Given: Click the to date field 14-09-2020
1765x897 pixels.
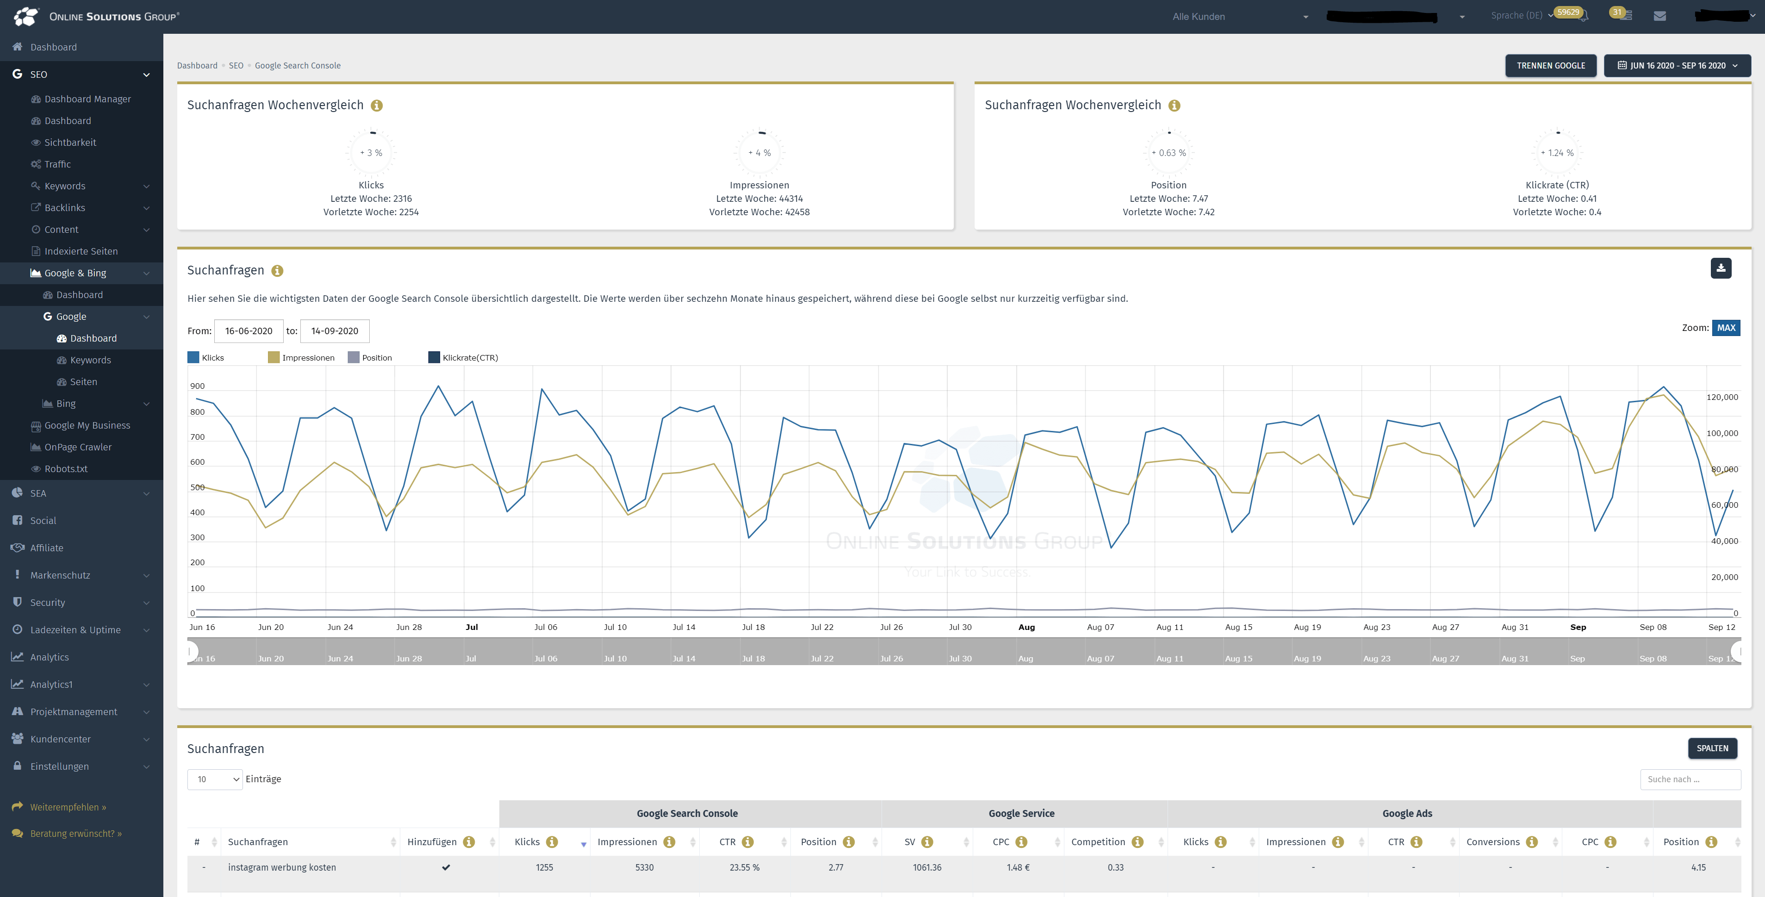Looking at the screenshot, I should (x=335, y=331).
